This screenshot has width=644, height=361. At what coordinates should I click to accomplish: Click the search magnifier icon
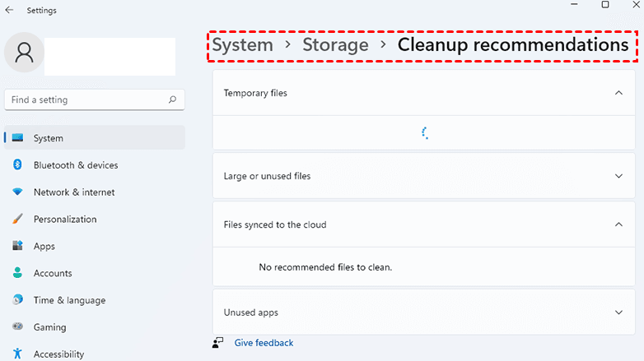172,100
